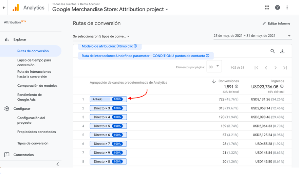Click the help icon beside Modelo de atribución
Screen dimensions: 299x174
[135, 46]
